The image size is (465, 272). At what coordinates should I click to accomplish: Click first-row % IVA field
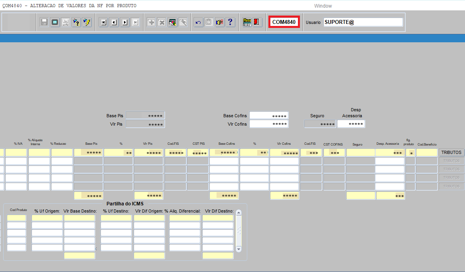[x=16, y=153]
